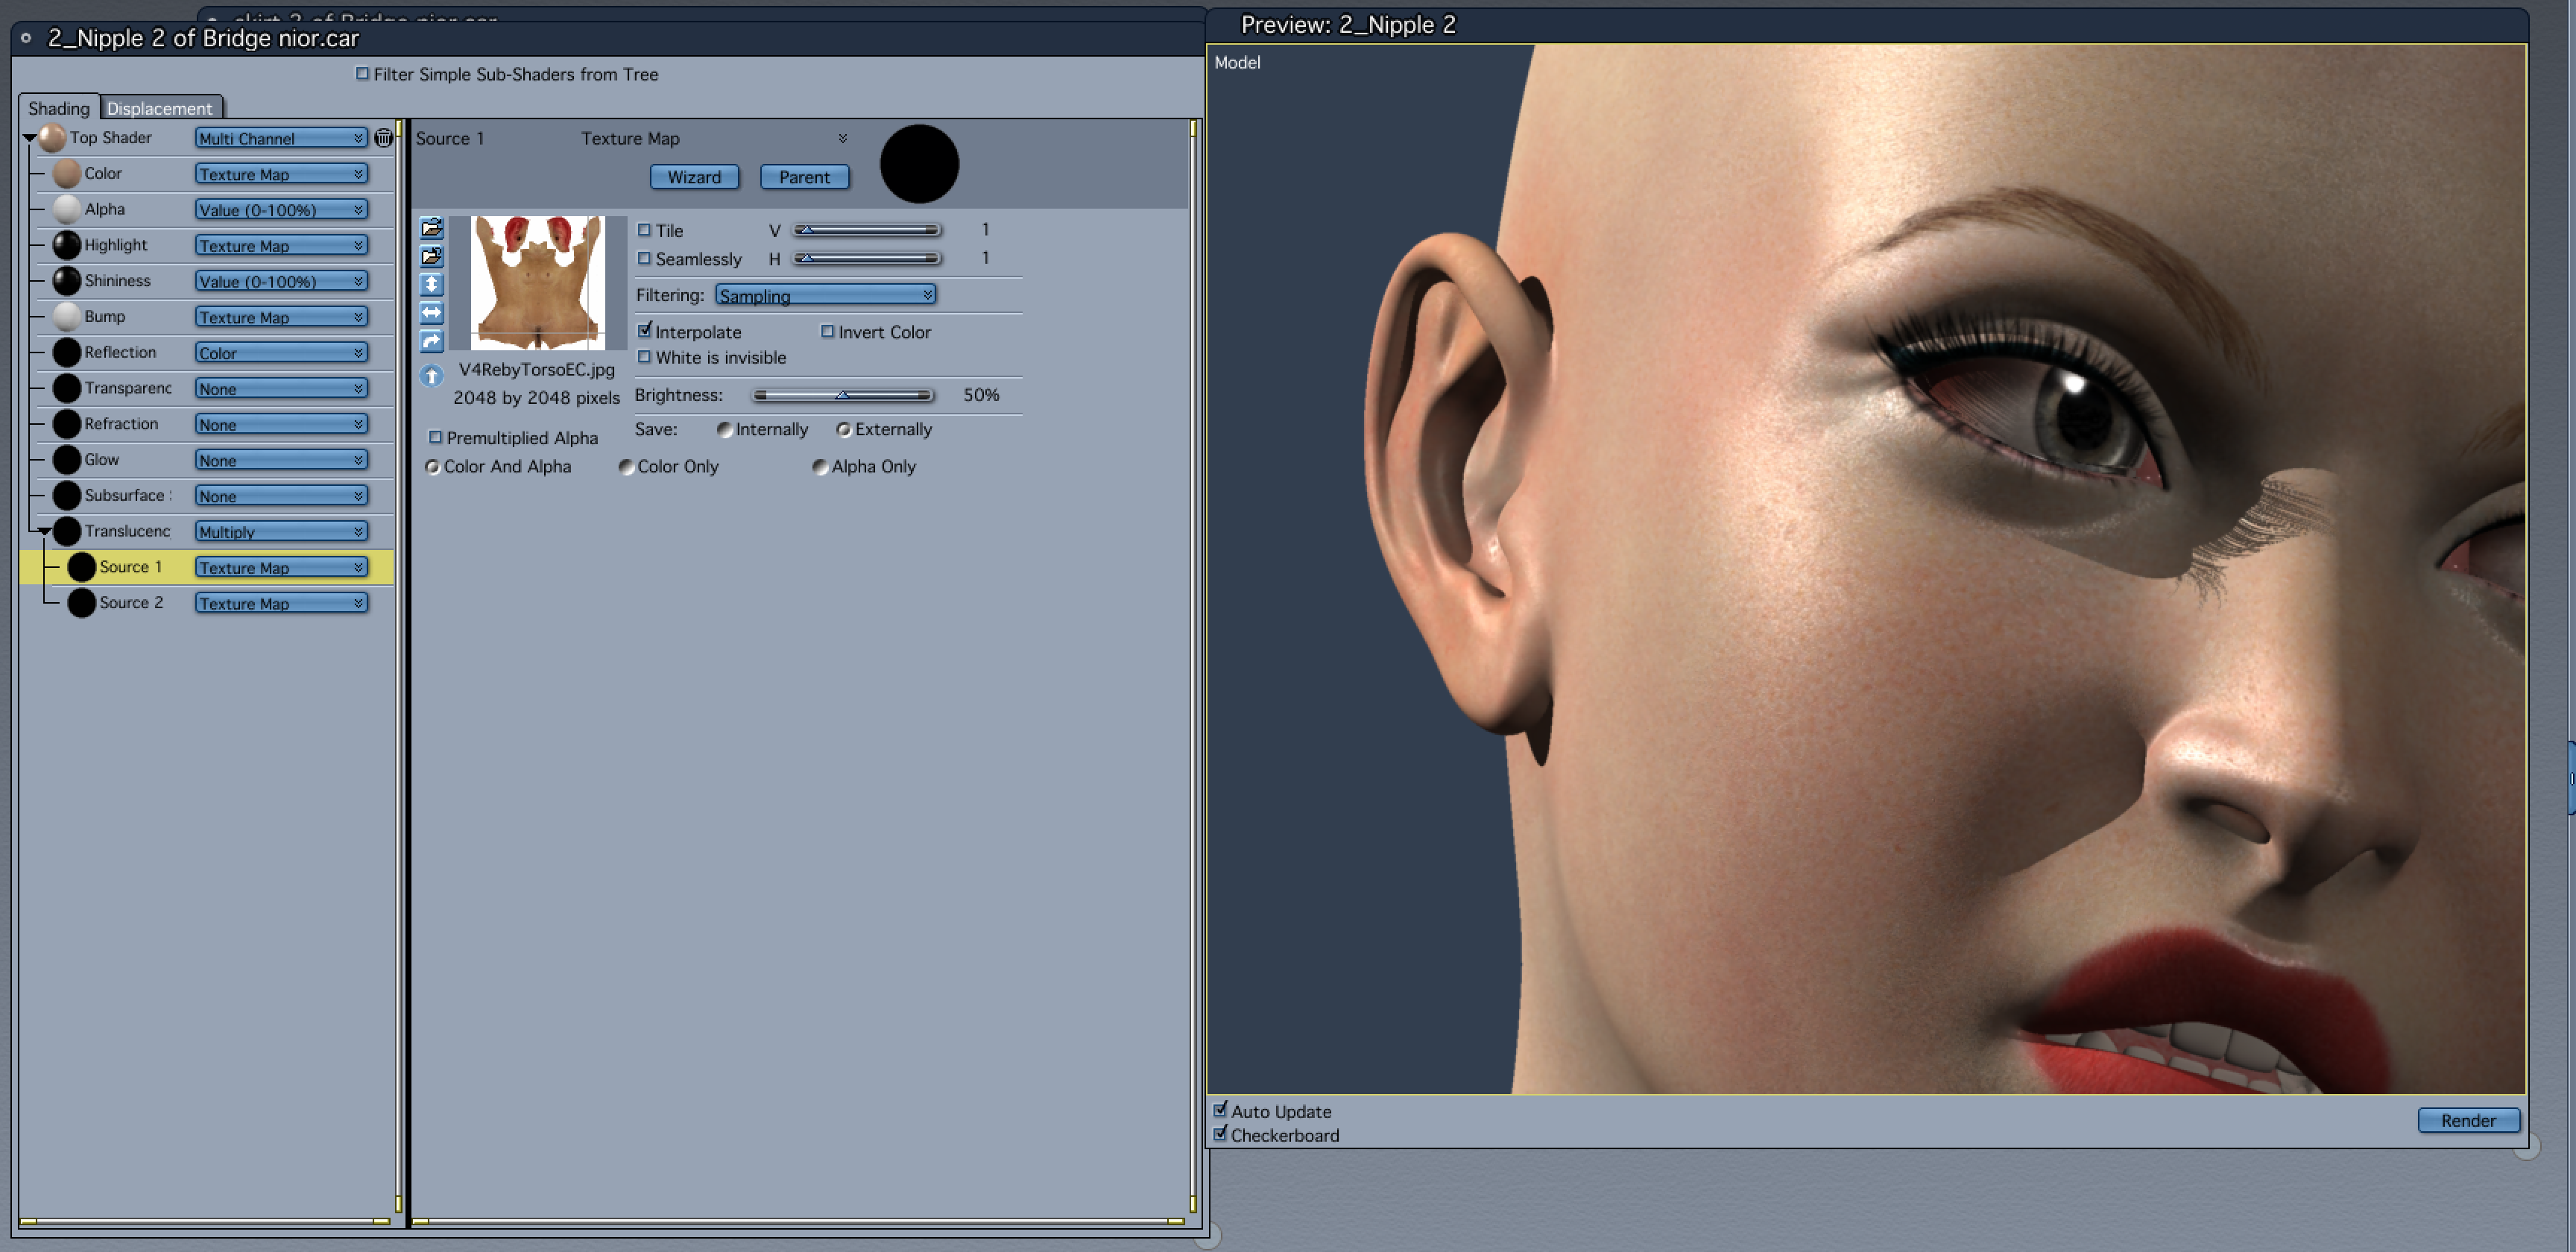Image resolution: width=2576 pixels, height=1252 pixels.
Task: Click the round up-arrow icon below rotate
Action: pos(431,376)
